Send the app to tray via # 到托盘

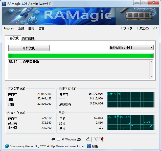[126, 29]
